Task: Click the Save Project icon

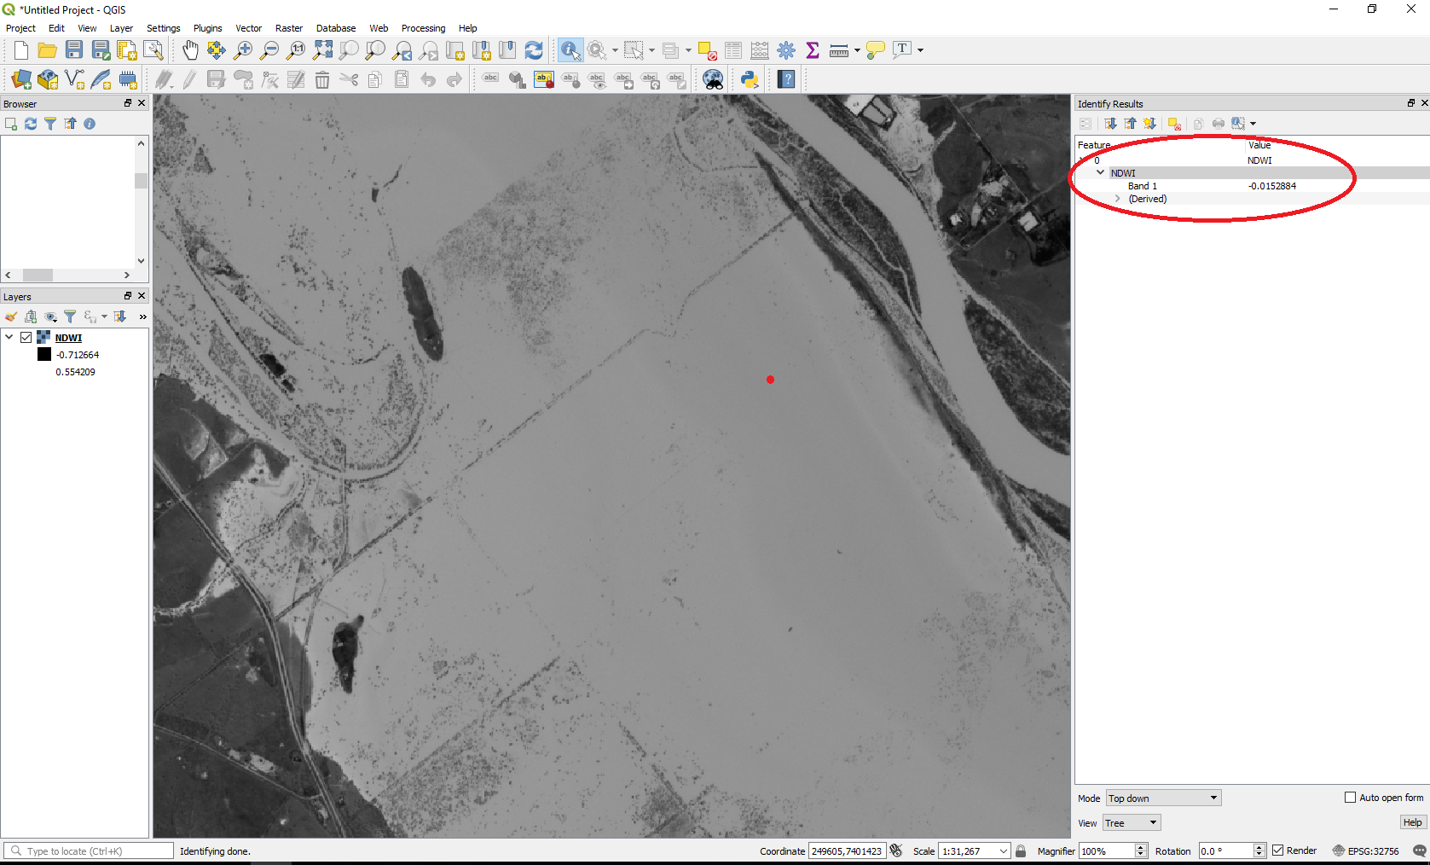Action: point(74,50)
